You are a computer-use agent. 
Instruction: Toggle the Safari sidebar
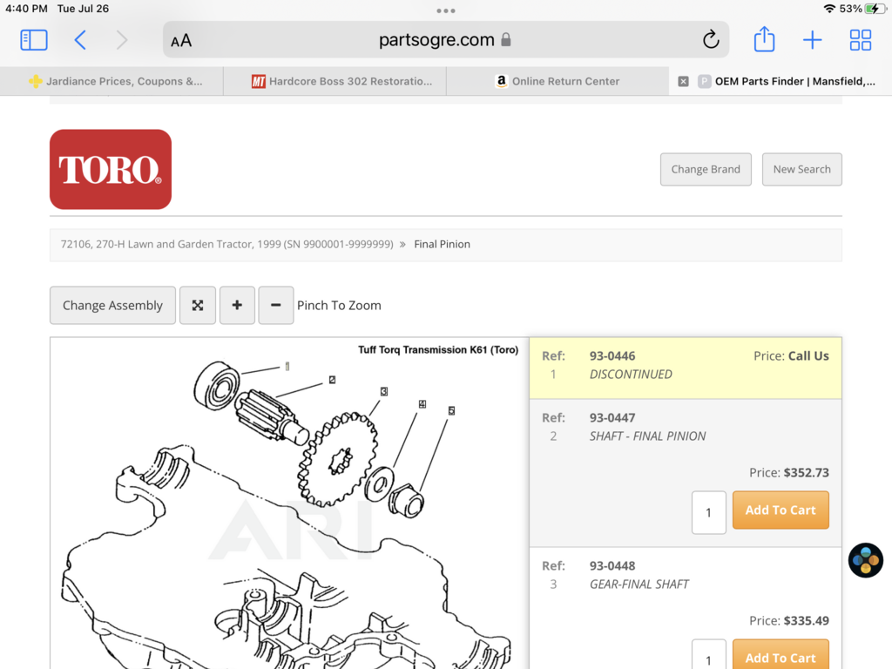click(34, 40)
